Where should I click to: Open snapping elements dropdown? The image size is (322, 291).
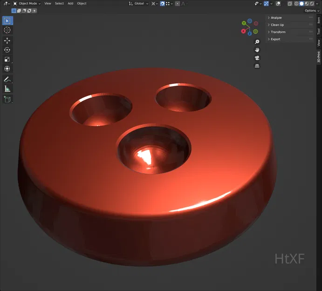click(x=170, y=3)
